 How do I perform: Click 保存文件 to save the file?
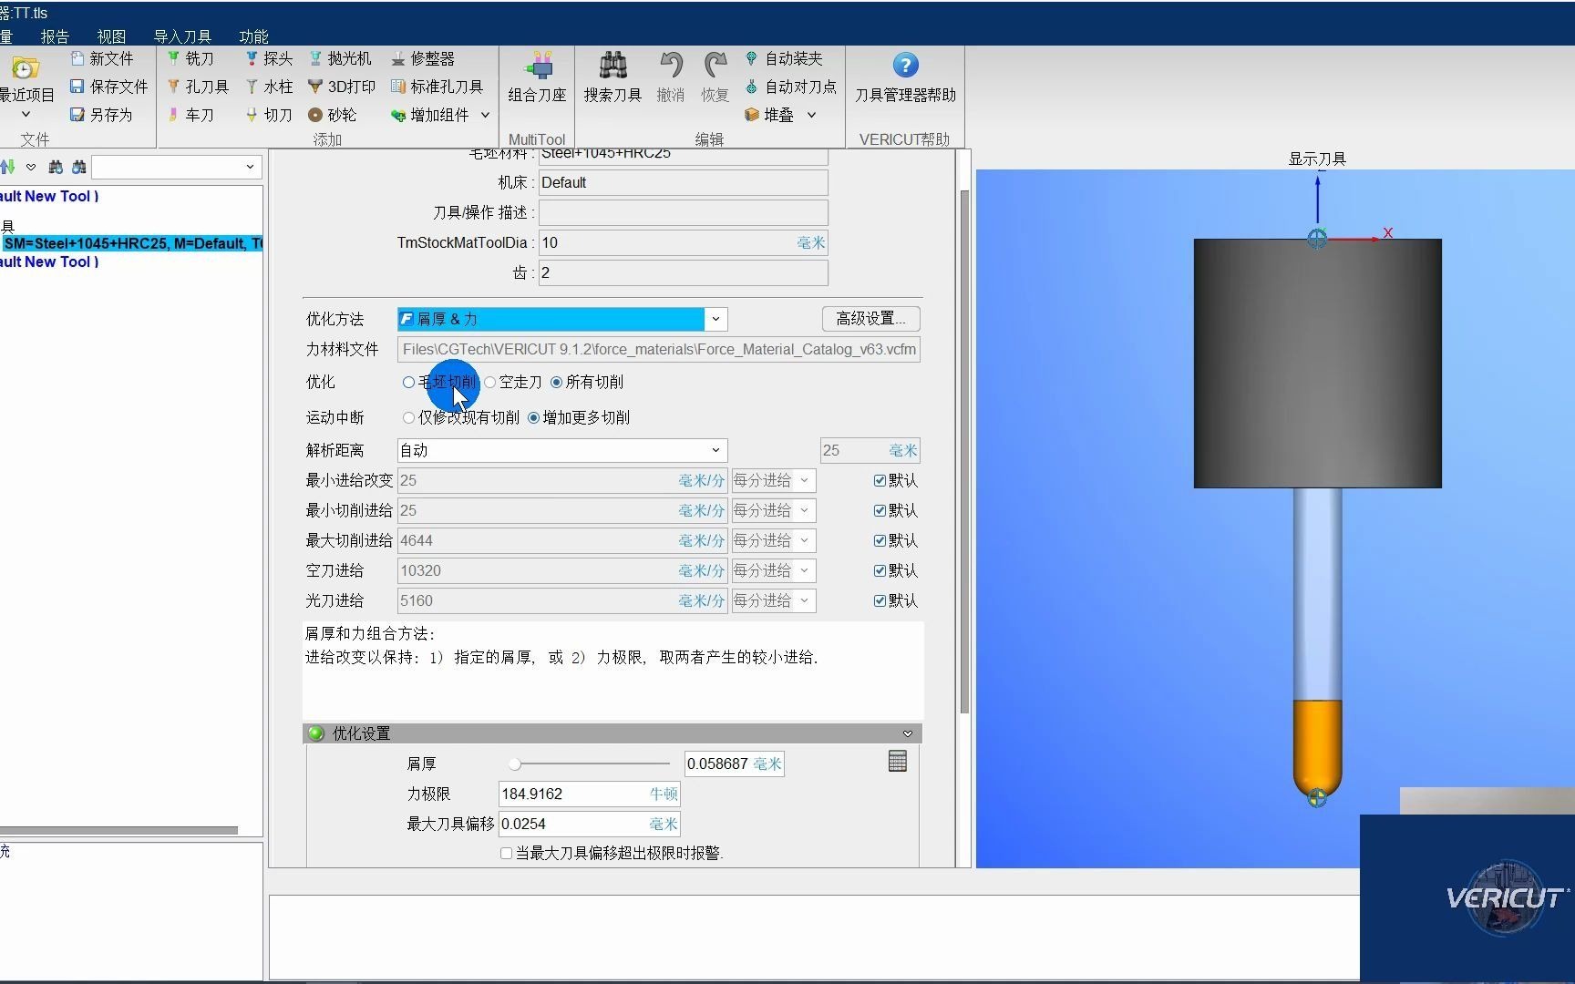click(108, 86)
